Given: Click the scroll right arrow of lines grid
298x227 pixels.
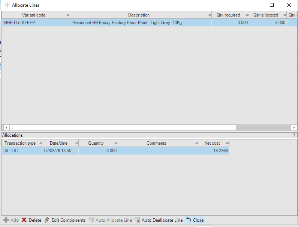Looking at the screenshot, I should click(x=294, y=127).
